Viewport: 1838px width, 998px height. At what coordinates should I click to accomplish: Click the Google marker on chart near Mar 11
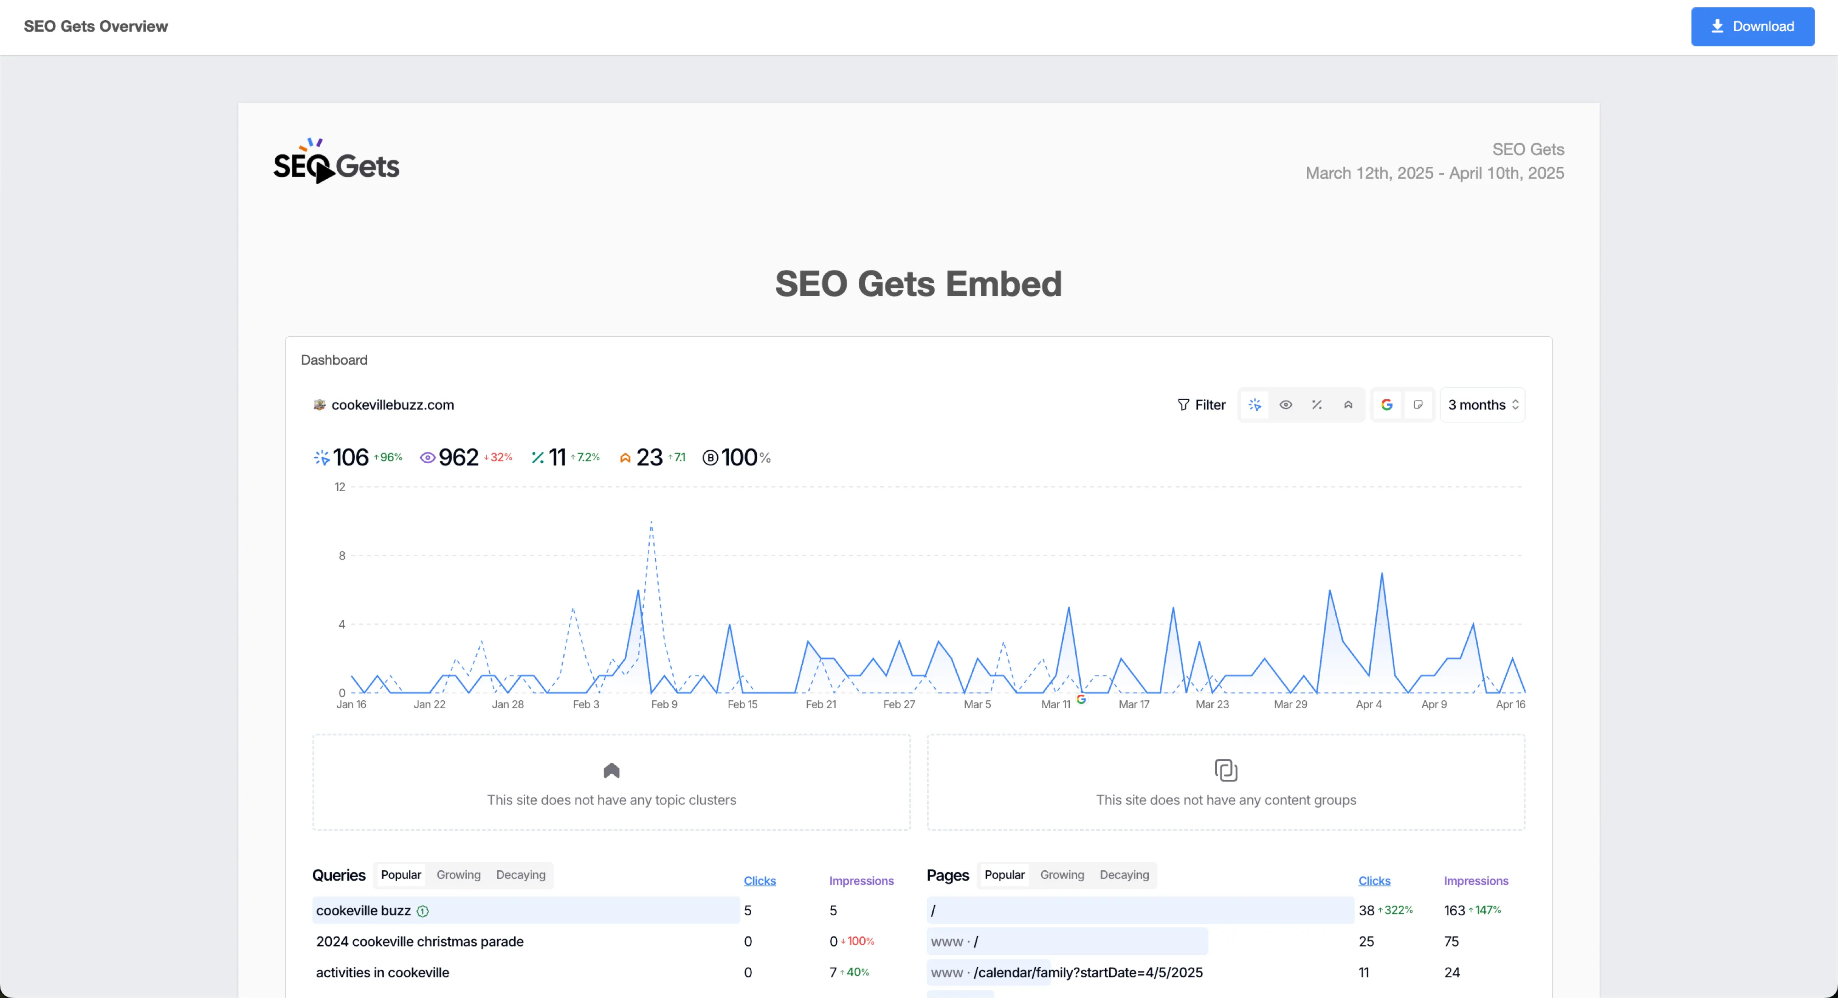[x=1082, y=700]
